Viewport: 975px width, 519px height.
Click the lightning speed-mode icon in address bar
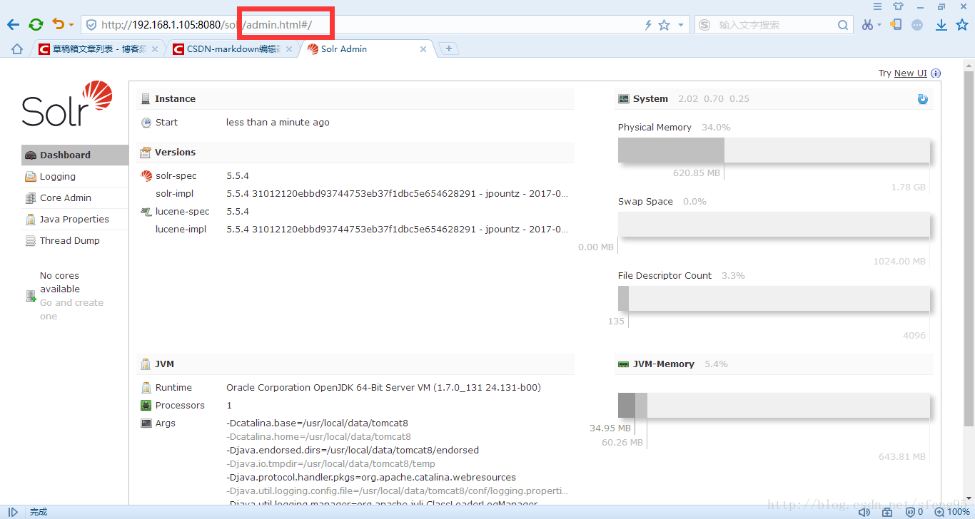click(x=648, y=25)
